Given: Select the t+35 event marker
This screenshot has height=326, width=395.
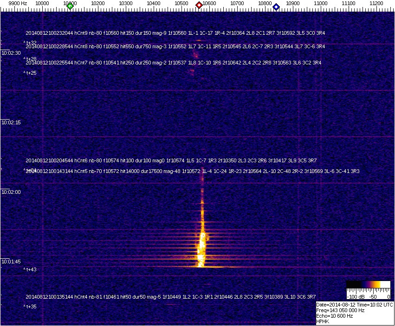Looking at the screenshot, I should click(x=30, y=307).
